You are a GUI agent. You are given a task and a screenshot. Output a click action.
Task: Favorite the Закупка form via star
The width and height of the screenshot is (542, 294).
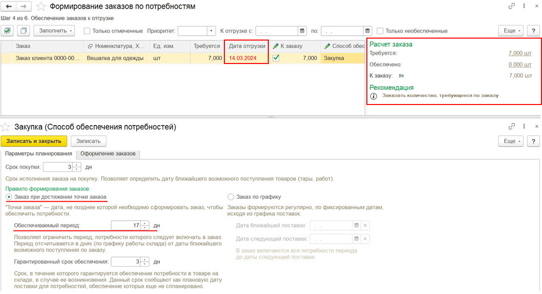click(x=5, y=127)
